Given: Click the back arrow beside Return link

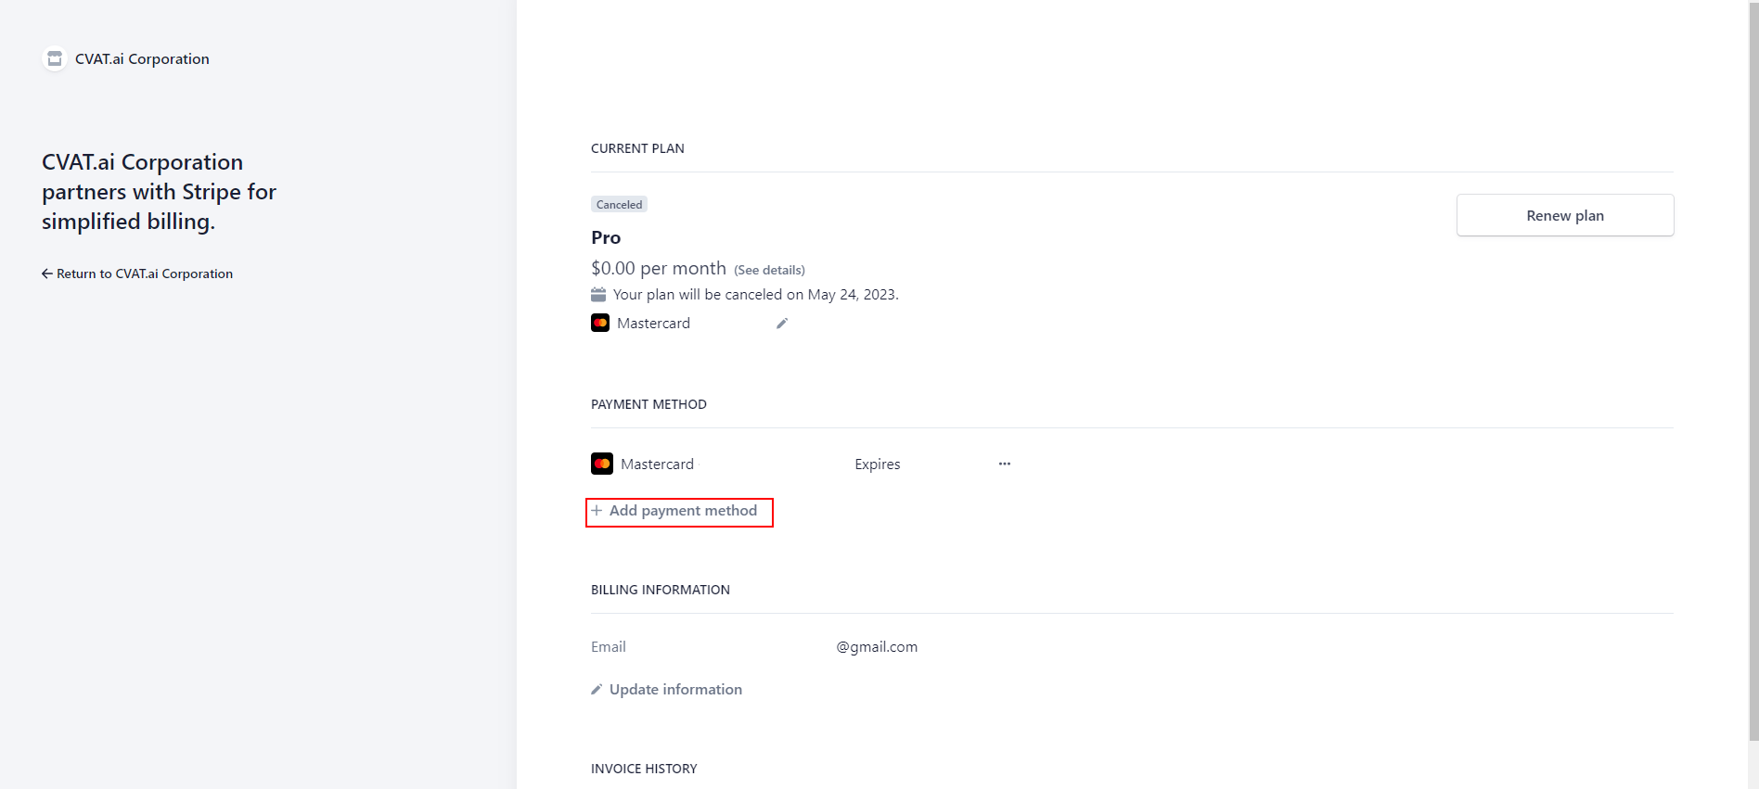Looking at the screenshot, I should [x=46, y=274].
